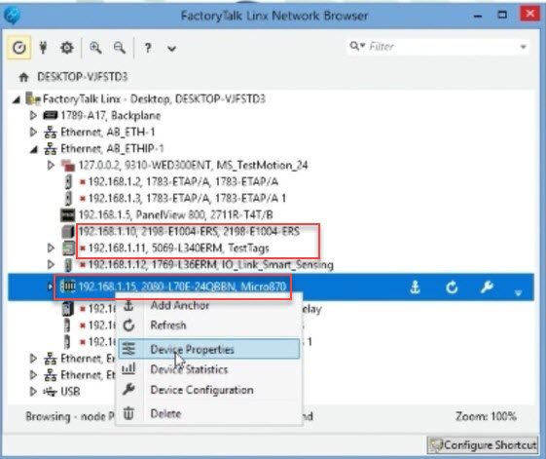This screenshot has width=546, height=459.
Task: Open the driver plug icon in toolbar
Action: coord(43,47)
